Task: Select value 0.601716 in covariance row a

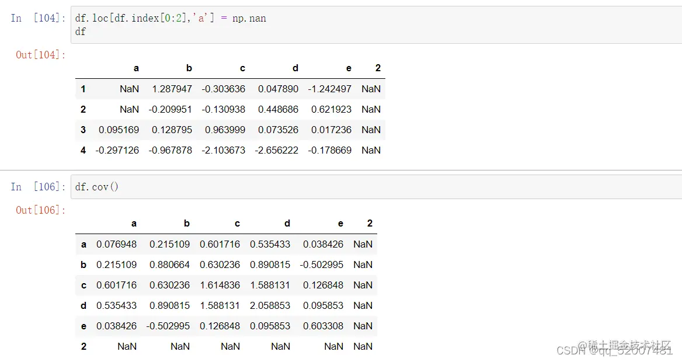Action: click(x=220, y=245)
